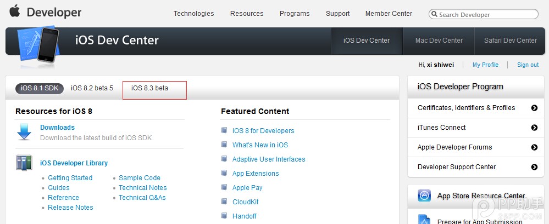Expand Certificates, Identifiers & Profiles arrow
This screenshot has width=549, height=224.
click(x=534, y=108)
